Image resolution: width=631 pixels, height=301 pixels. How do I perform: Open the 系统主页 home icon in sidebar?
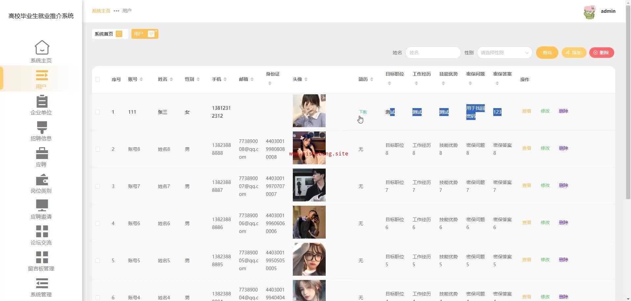click(x=42, y=48)
